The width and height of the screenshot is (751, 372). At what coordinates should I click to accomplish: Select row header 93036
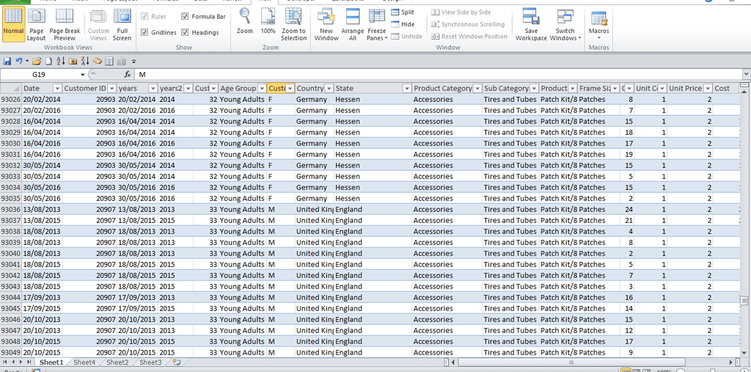pyautogui.click(x=10, y=209)
